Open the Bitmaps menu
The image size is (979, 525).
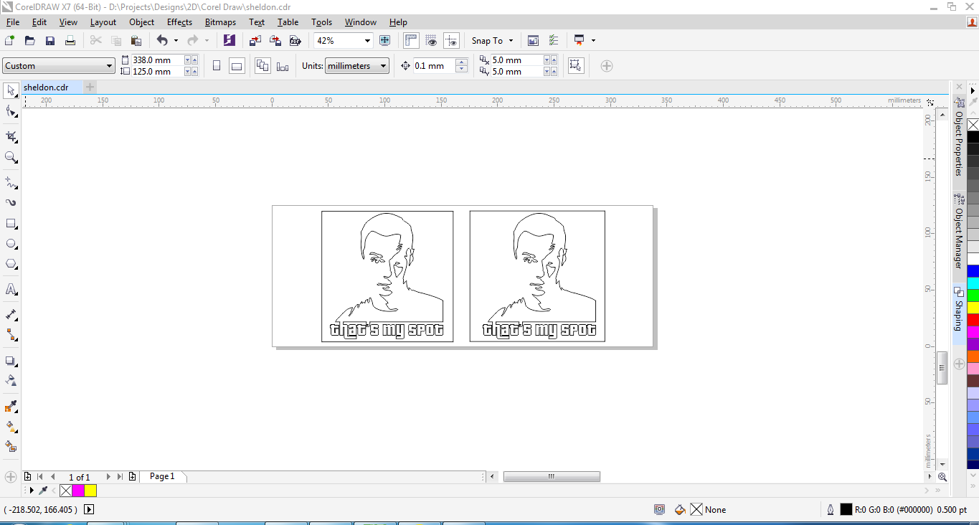pos(220,22)
